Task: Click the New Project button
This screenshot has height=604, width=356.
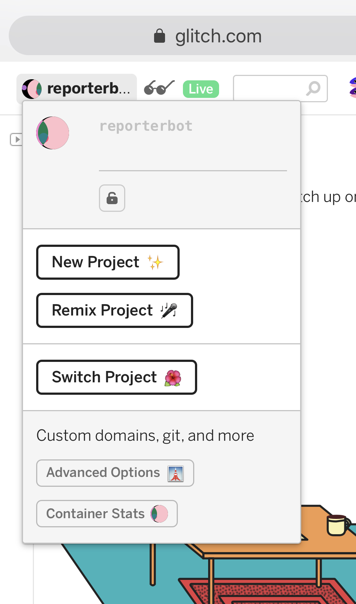Action: coord(108,262)
